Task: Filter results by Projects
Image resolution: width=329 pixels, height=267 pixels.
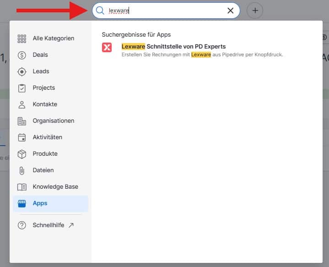Action: (x=50, y=88)
